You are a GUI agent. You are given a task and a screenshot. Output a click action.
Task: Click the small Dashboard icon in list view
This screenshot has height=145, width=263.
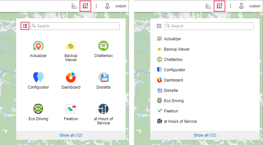[x=160, y=80]
